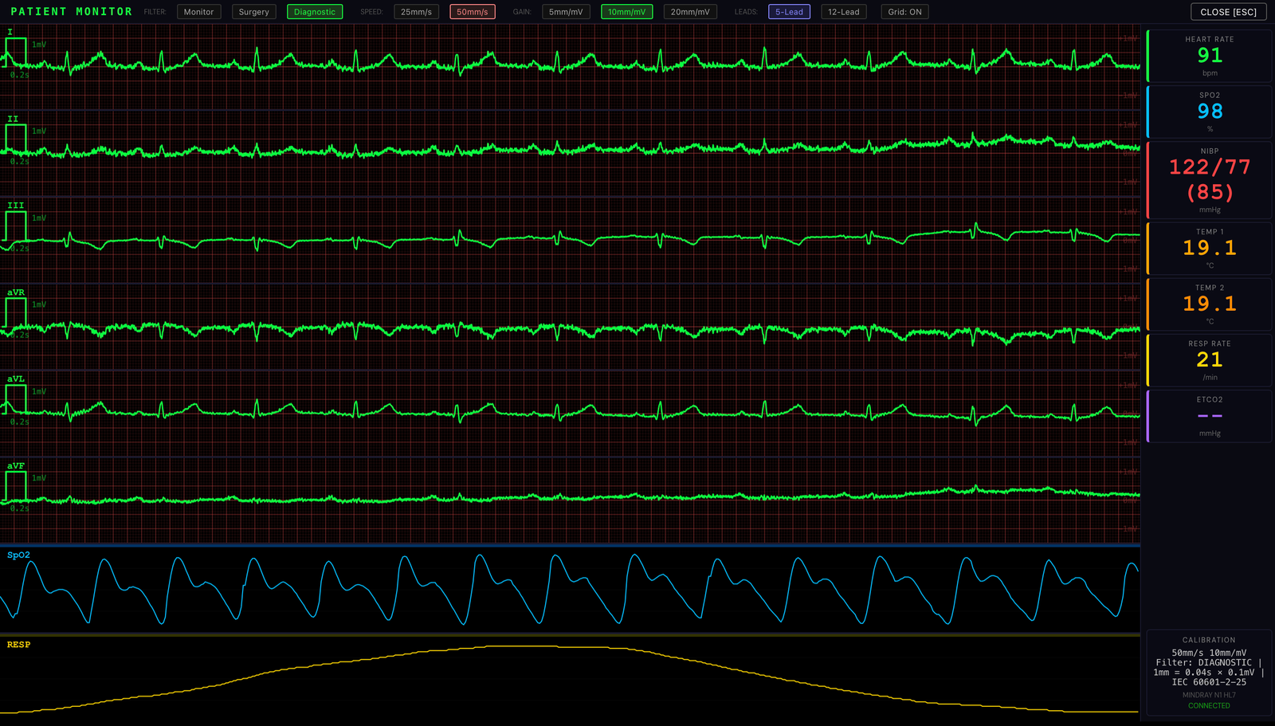
Task: Toggle the Grid: ON button
Action: (x=905, y=12)
